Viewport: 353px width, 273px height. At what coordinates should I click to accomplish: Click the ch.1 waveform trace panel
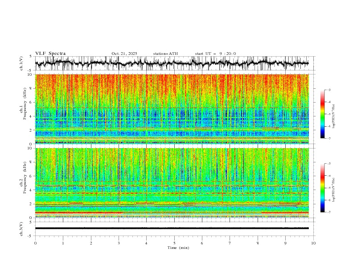tap(174, 63)
